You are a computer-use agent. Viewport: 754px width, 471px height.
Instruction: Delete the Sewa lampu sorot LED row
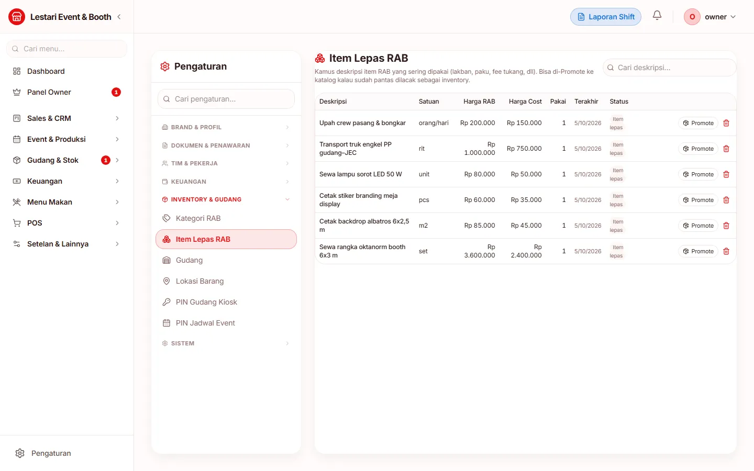click(726, 174)
